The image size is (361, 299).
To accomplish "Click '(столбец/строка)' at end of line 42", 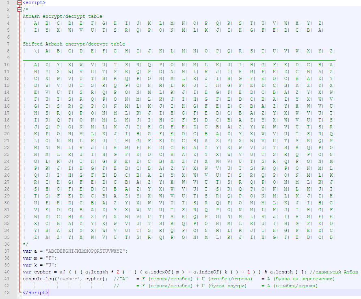I will (x=295, y=286).
